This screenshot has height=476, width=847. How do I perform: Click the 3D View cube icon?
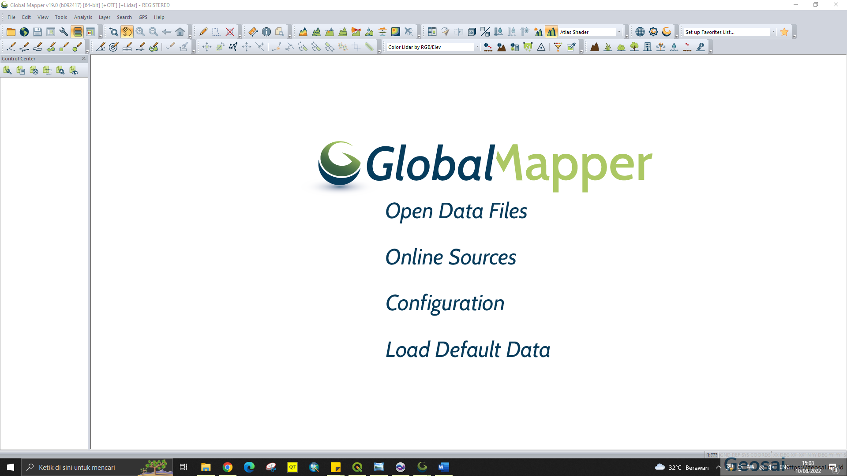pos(472,32)
